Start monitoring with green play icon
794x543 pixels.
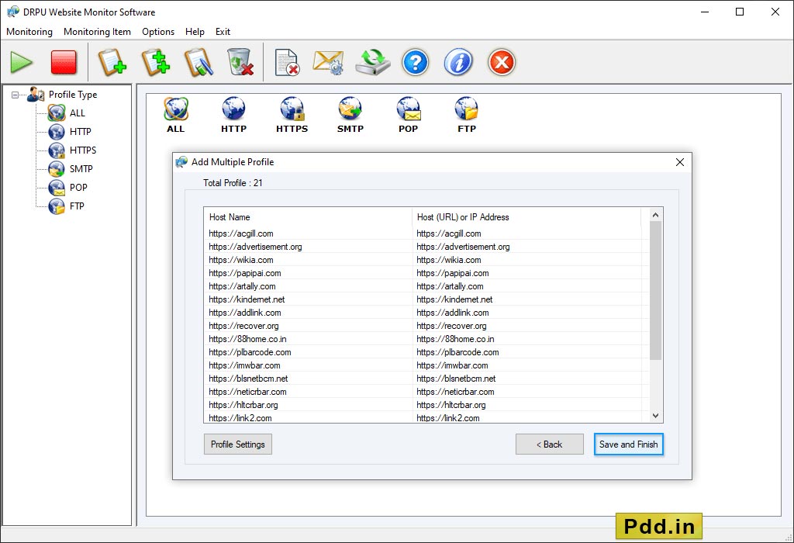coord(21,63)
